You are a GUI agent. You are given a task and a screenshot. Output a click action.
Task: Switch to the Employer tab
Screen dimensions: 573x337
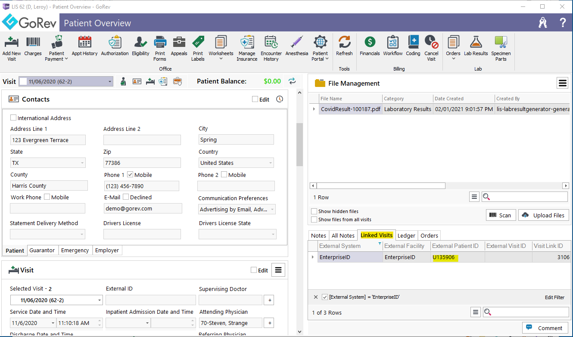click(107, 250)
